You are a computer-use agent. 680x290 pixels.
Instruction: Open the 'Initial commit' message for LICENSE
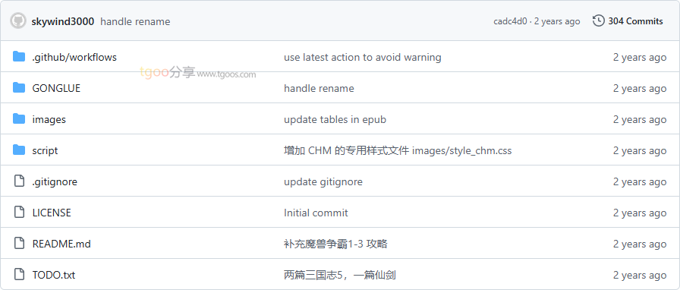316,213
